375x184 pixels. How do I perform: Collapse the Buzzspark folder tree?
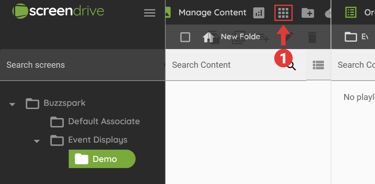pyautogui.click(x=12, y=104)
